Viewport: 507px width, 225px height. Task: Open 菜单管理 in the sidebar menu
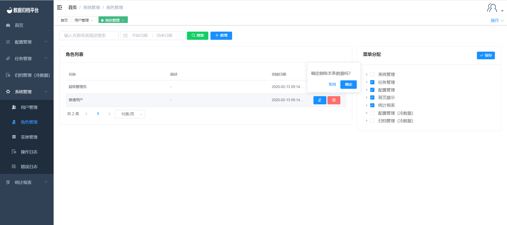click(29, 137)
